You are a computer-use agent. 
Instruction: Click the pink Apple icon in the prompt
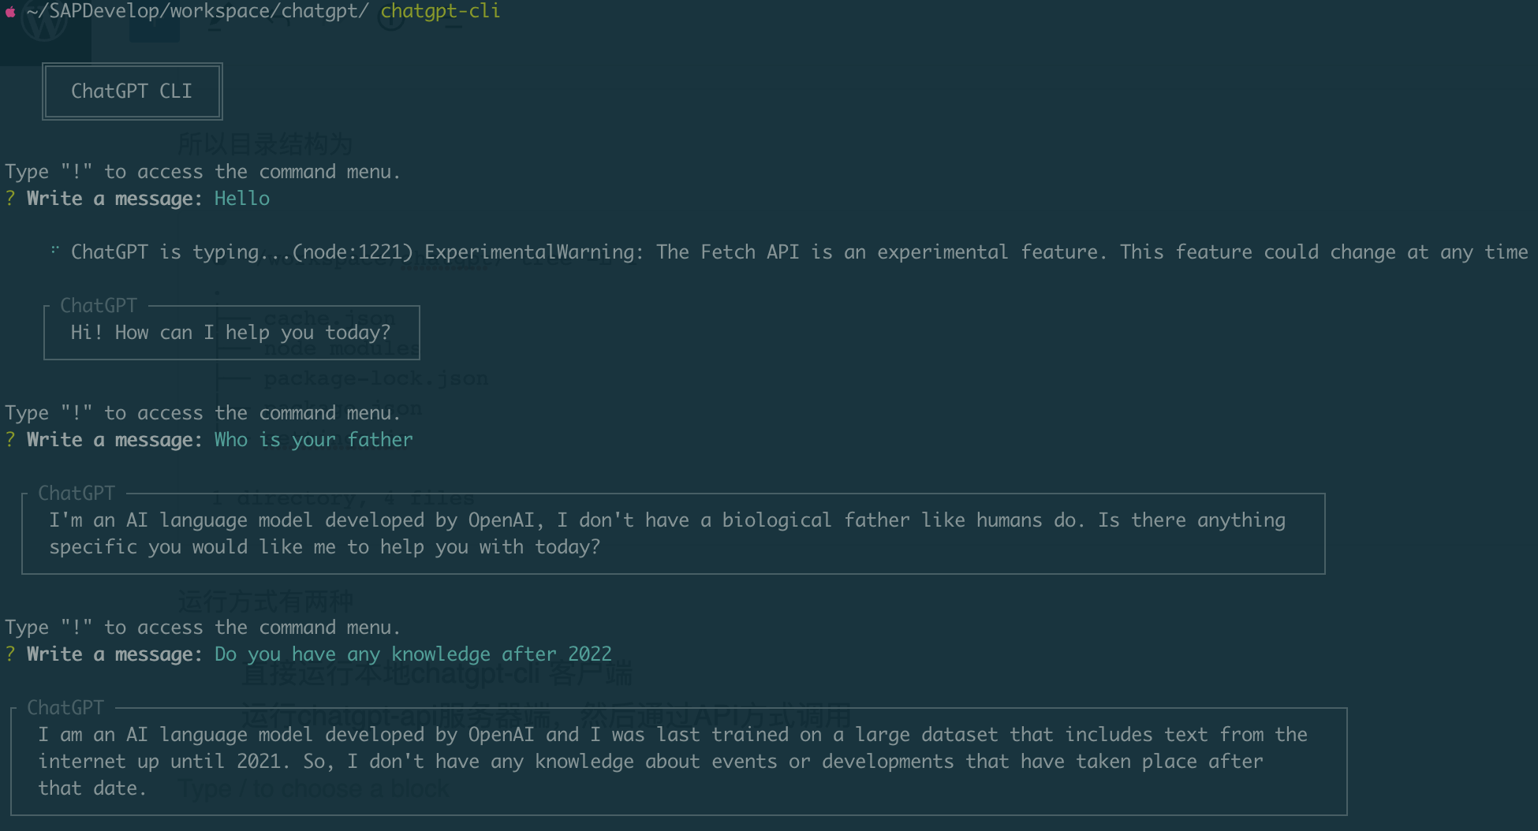[x=10, y=12]
